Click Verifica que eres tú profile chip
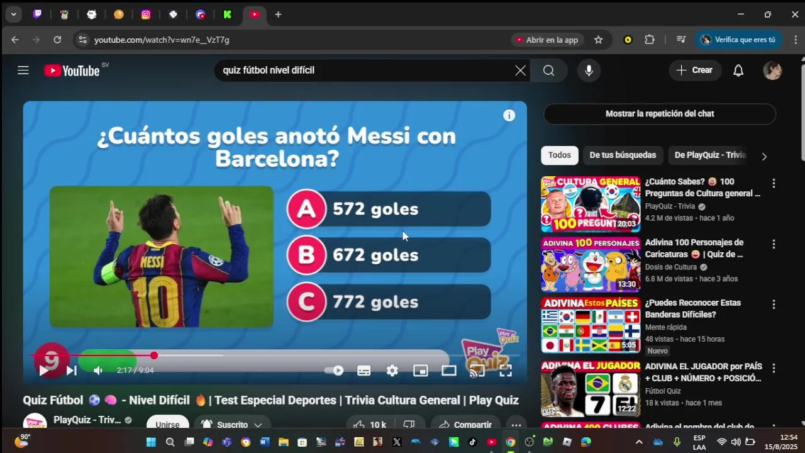The image size is (805, 453). pos(738,40)
